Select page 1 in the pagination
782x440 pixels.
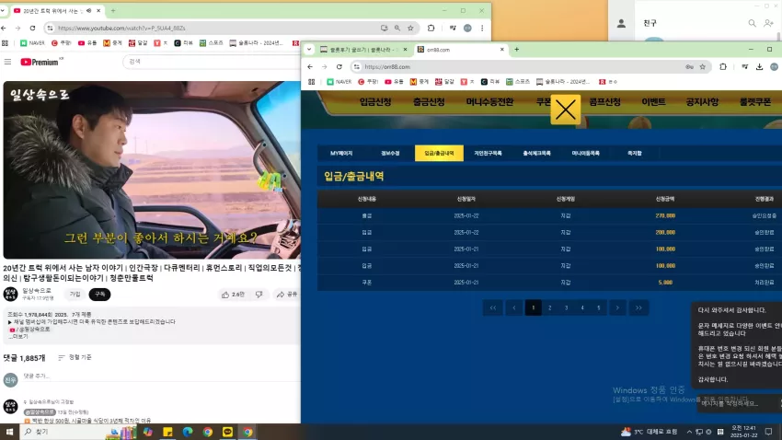(533, 307)
